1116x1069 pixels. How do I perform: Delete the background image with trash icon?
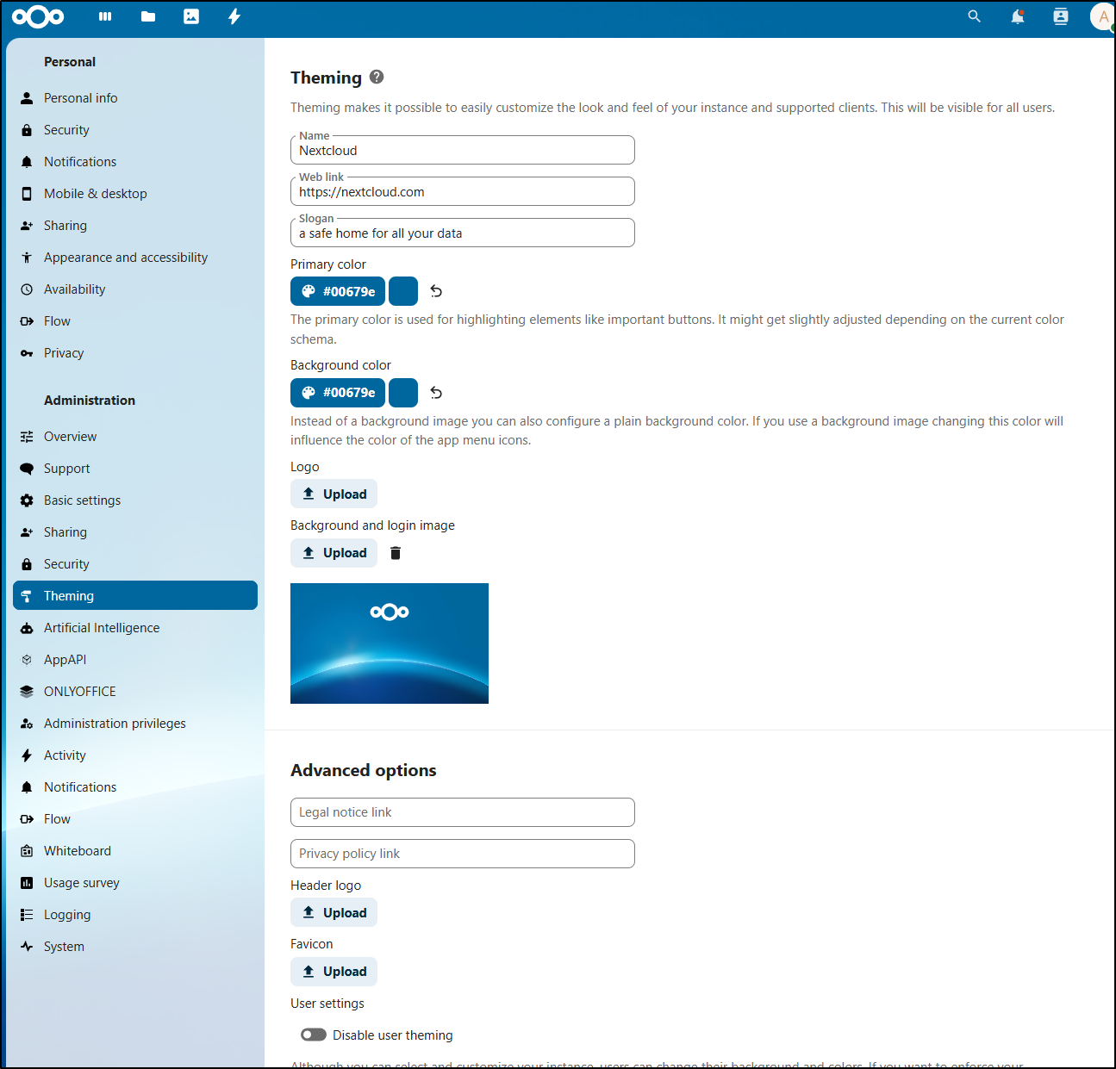(396, 553)
